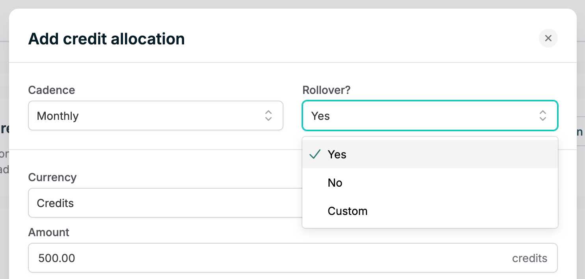Click the credits unit suffix in Amount field
The image size is (585, 279).
[x=529, y=258]
